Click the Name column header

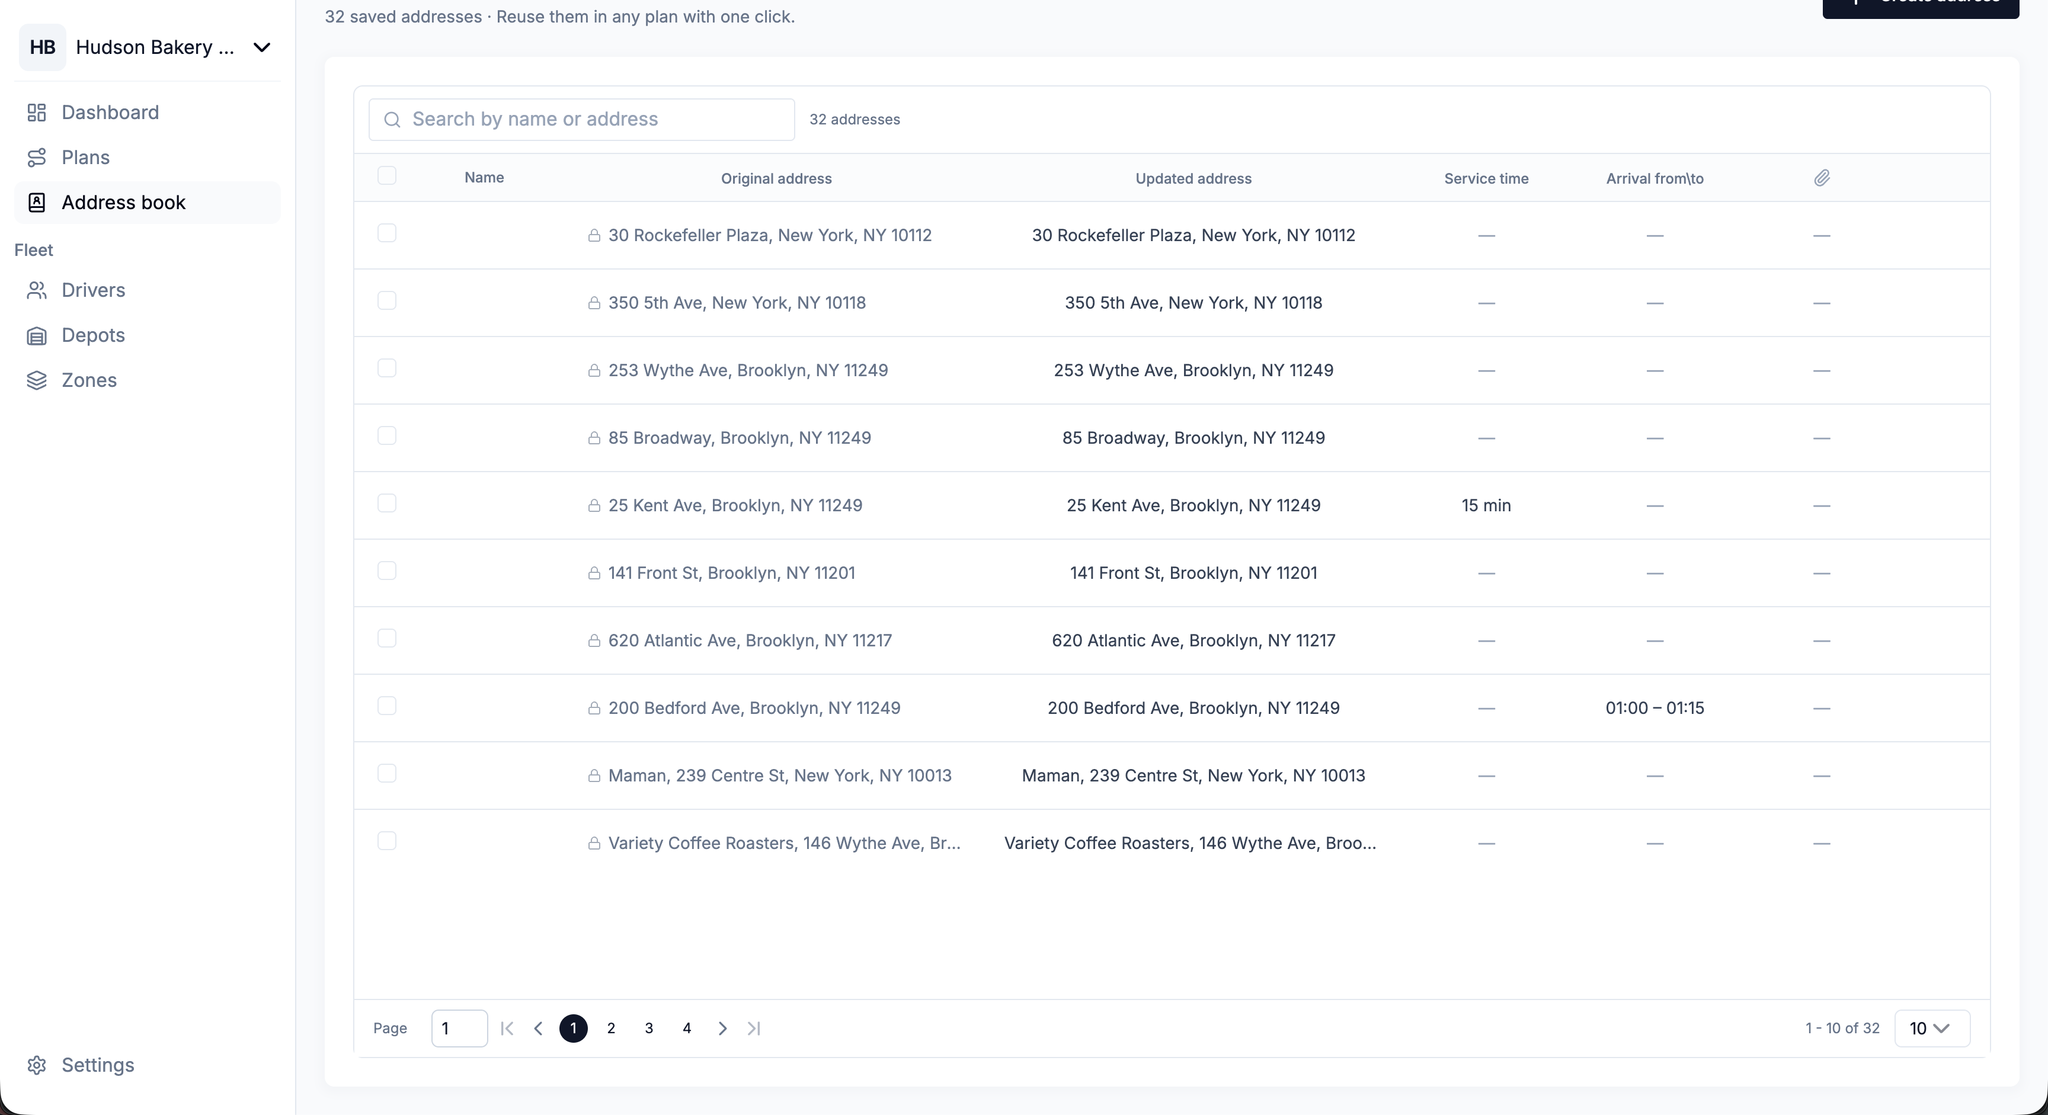pyautogui.click(x=484, y=177)
